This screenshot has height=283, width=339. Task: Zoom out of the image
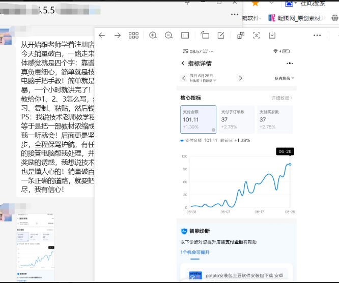168,36
